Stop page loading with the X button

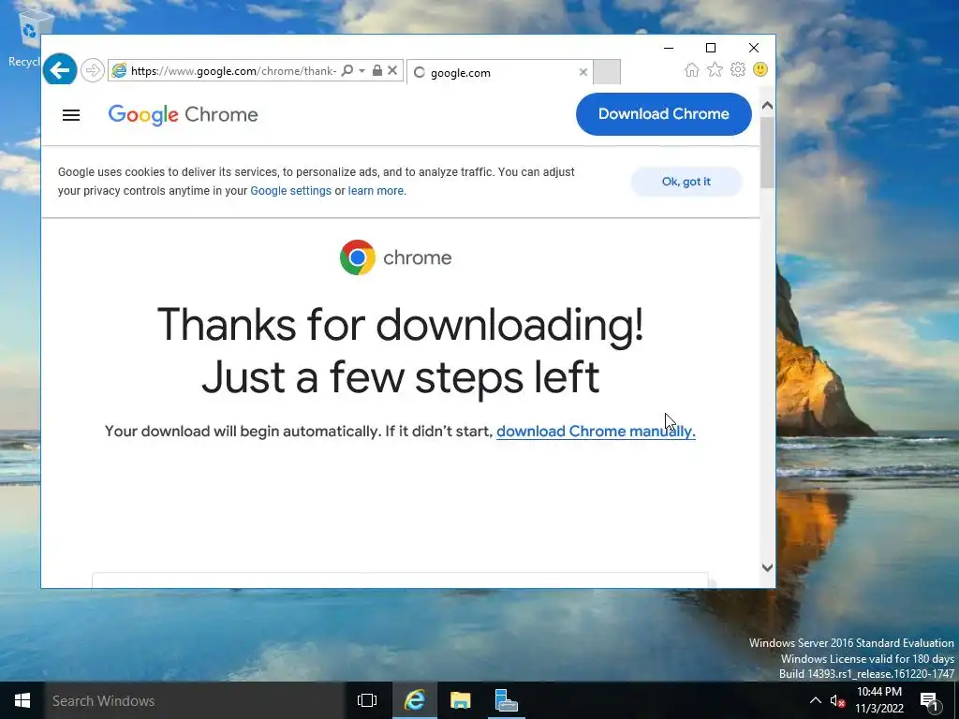[392, 71]
